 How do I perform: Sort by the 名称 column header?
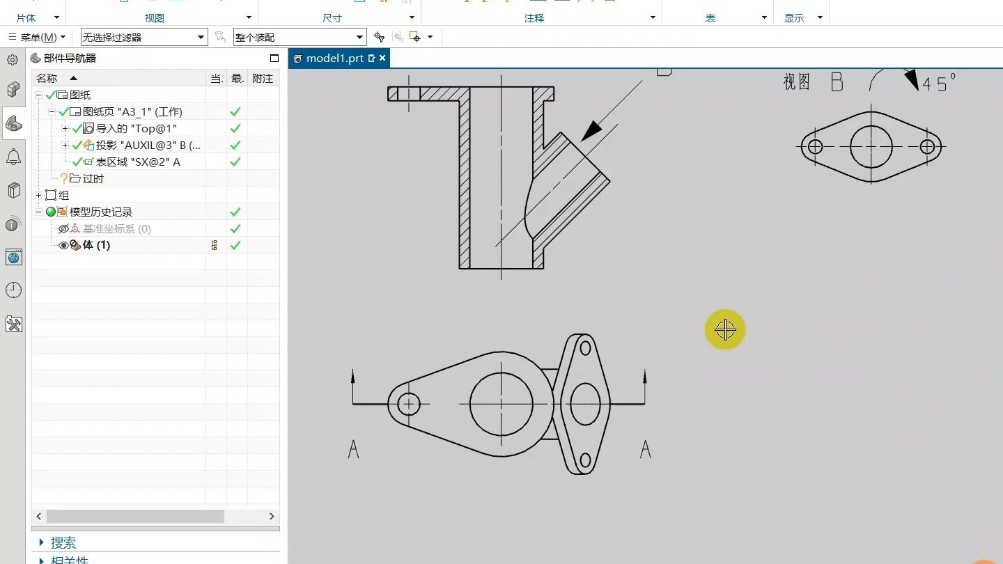click(x=47, y=79)
